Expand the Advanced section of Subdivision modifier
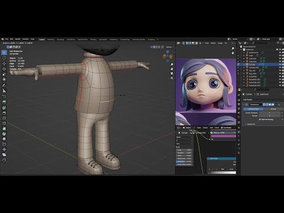 coord(250,124)
